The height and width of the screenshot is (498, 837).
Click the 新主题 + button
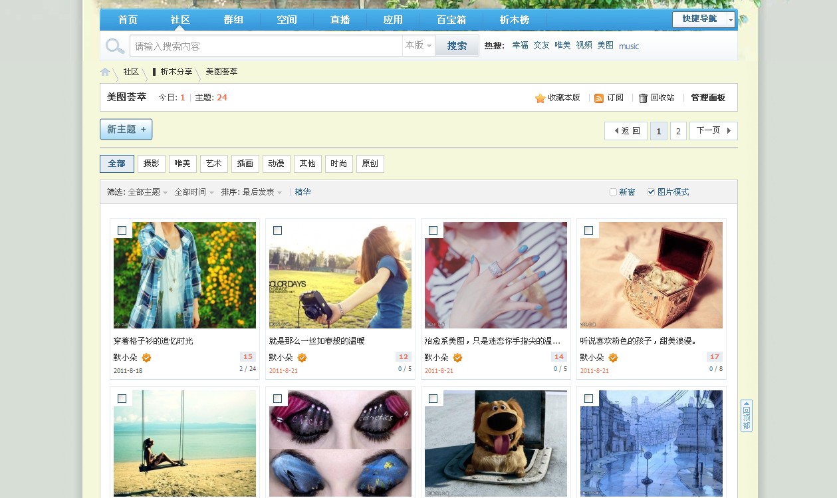(x=126, y=129)
